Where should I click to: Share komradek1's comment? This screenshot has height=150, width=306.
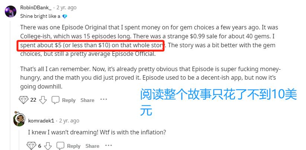point(92,146)
